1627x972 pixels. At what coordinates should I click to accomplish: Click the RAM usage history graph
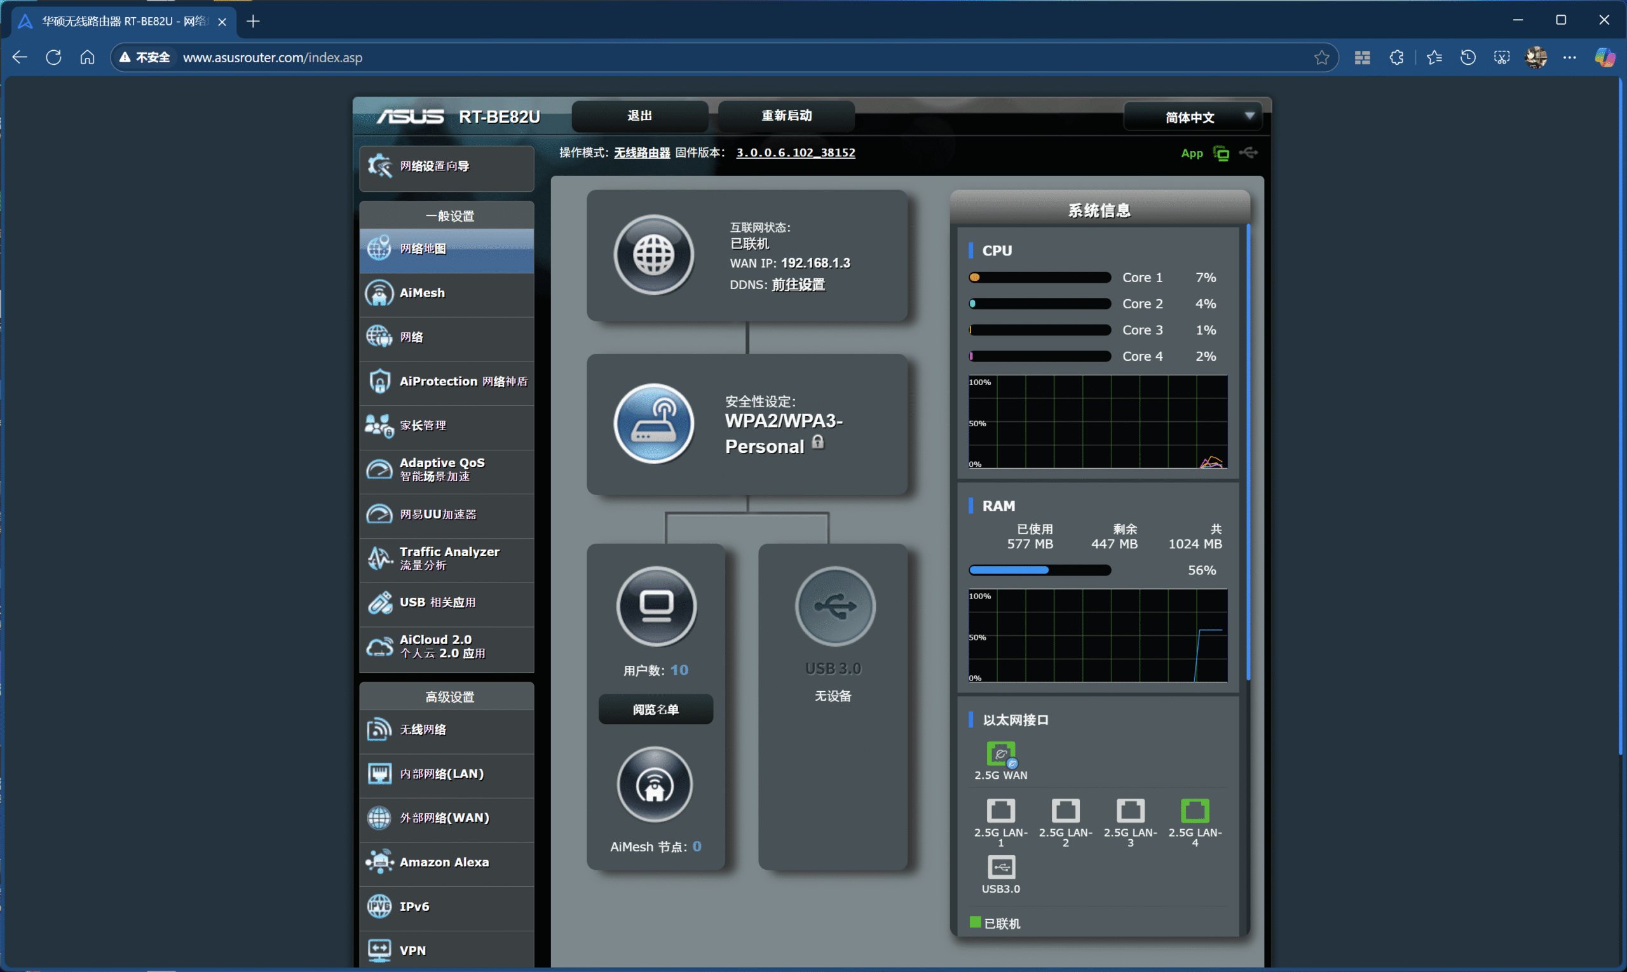tap(1098, 635)
